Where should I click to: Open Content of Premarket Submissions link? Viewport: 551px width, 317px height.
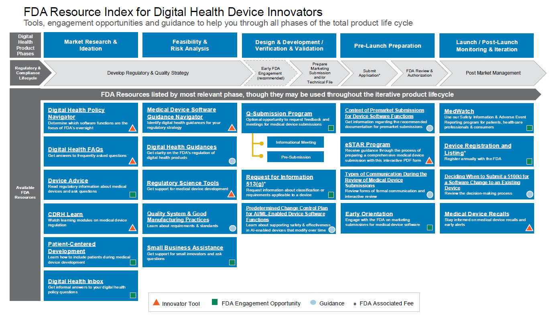point(384,113)
